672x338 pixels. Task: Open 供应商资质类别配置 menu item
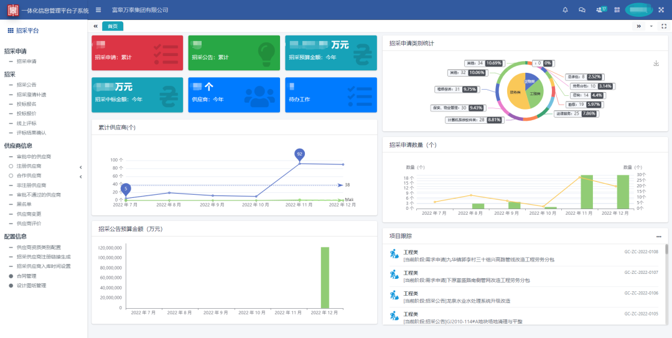(x=39, y=248)
